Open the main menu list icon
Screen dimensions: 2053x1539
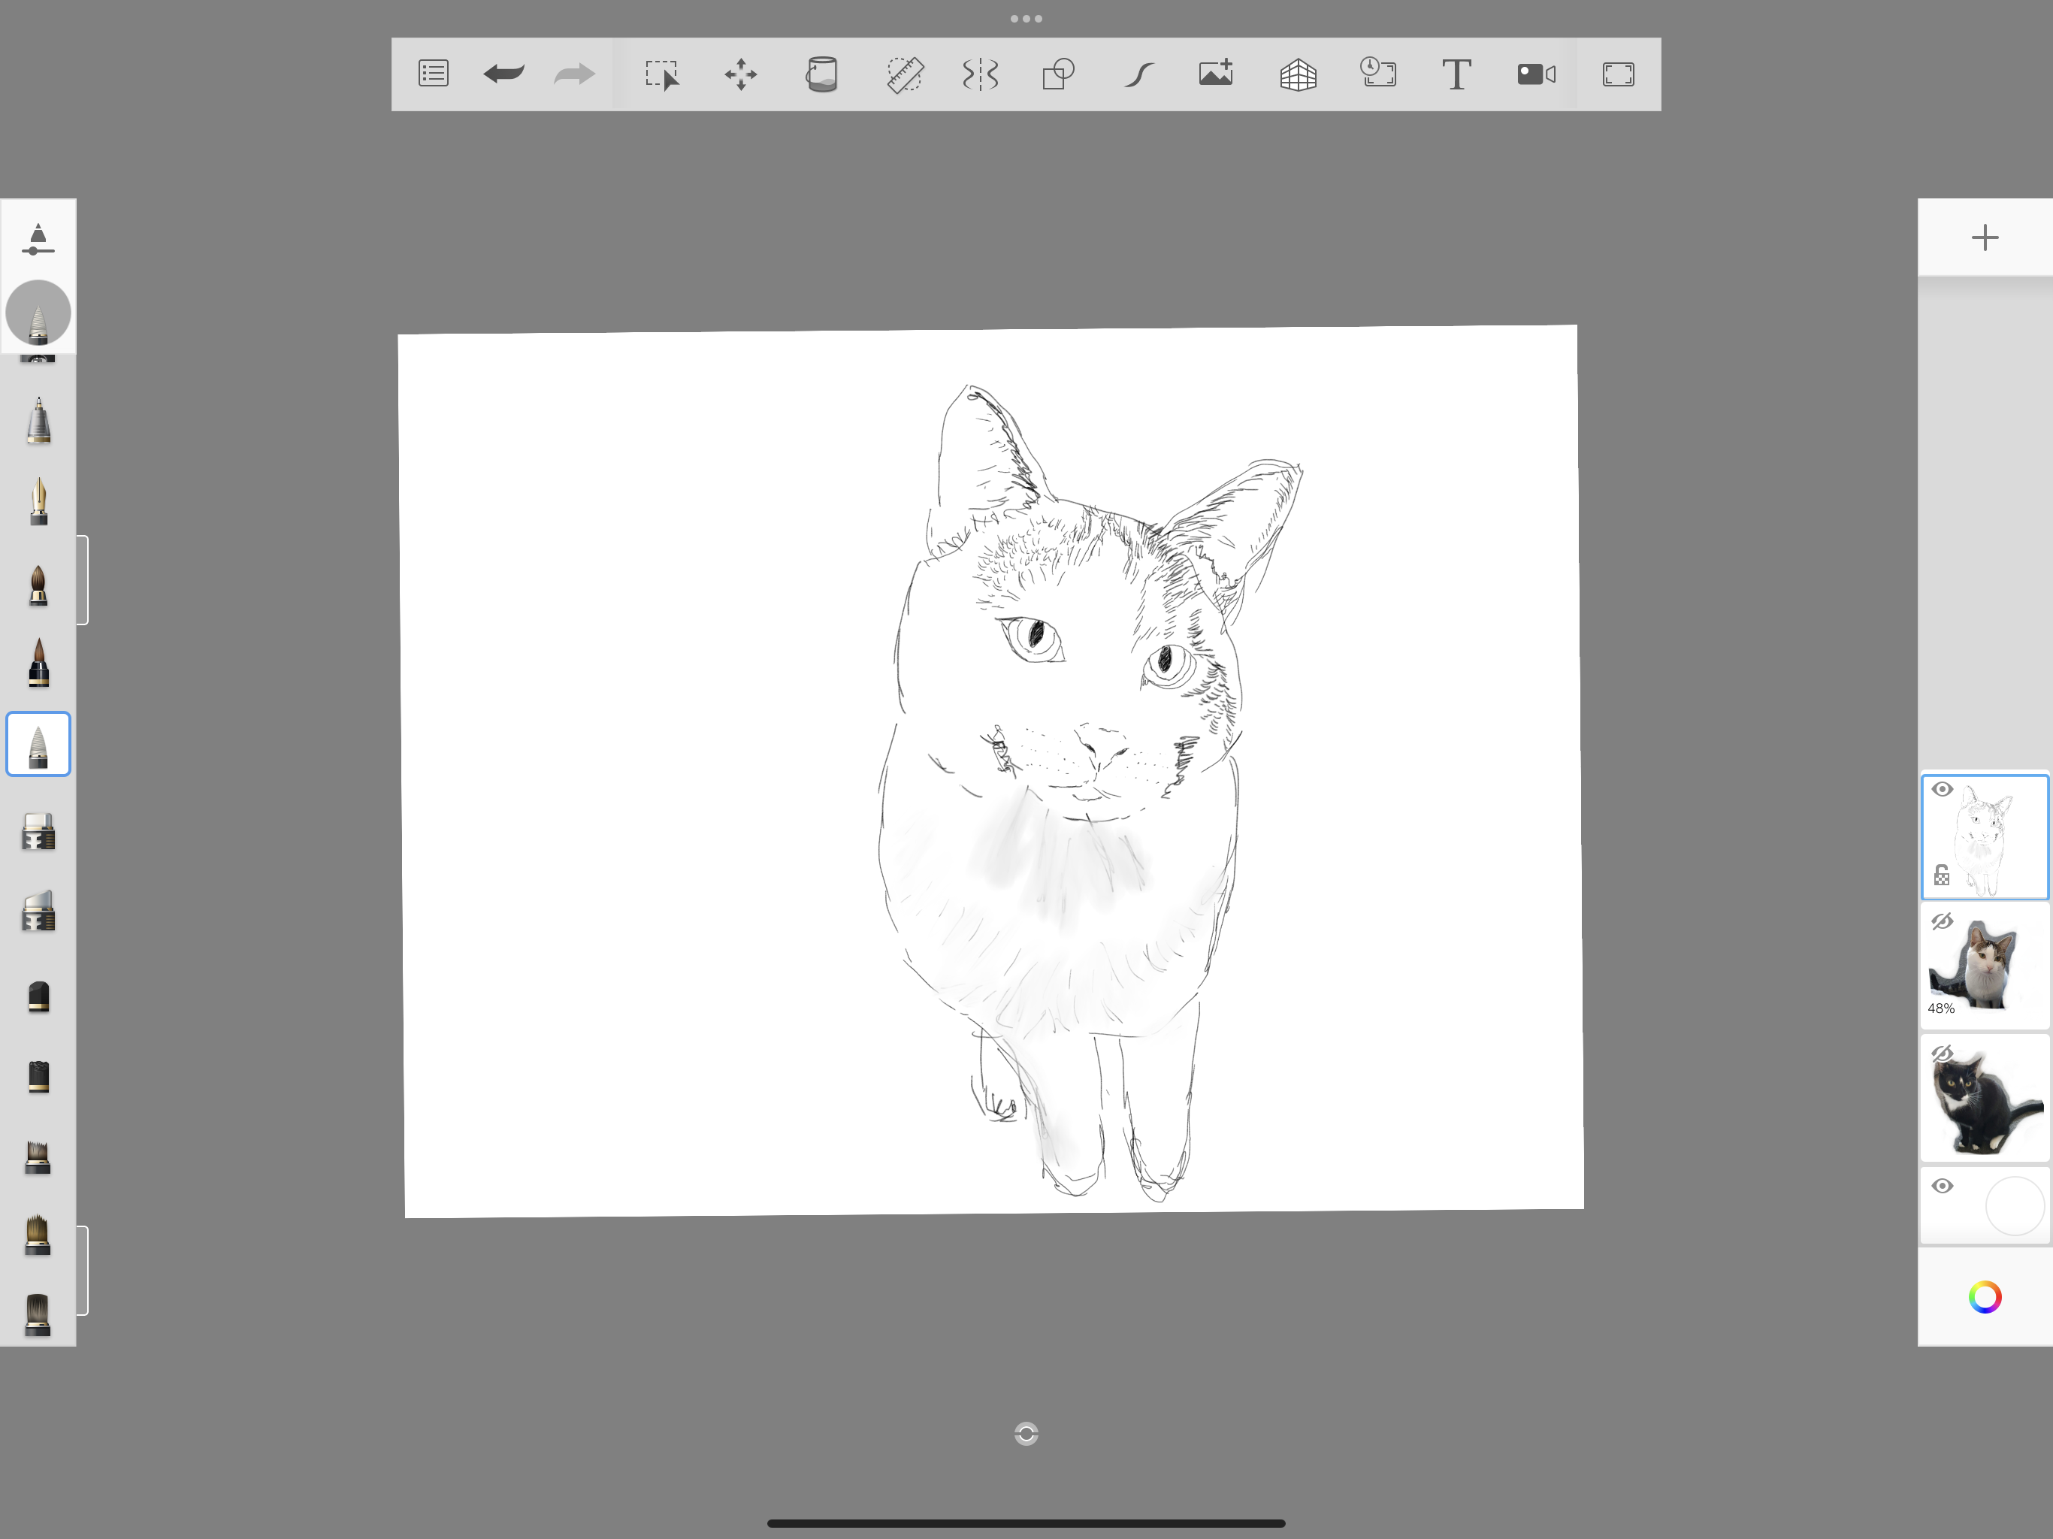point(434,74)
